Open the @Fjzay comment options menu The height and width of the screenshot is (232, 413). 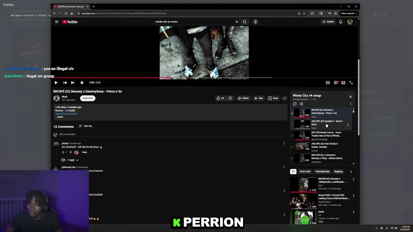[x=284, y=143]
